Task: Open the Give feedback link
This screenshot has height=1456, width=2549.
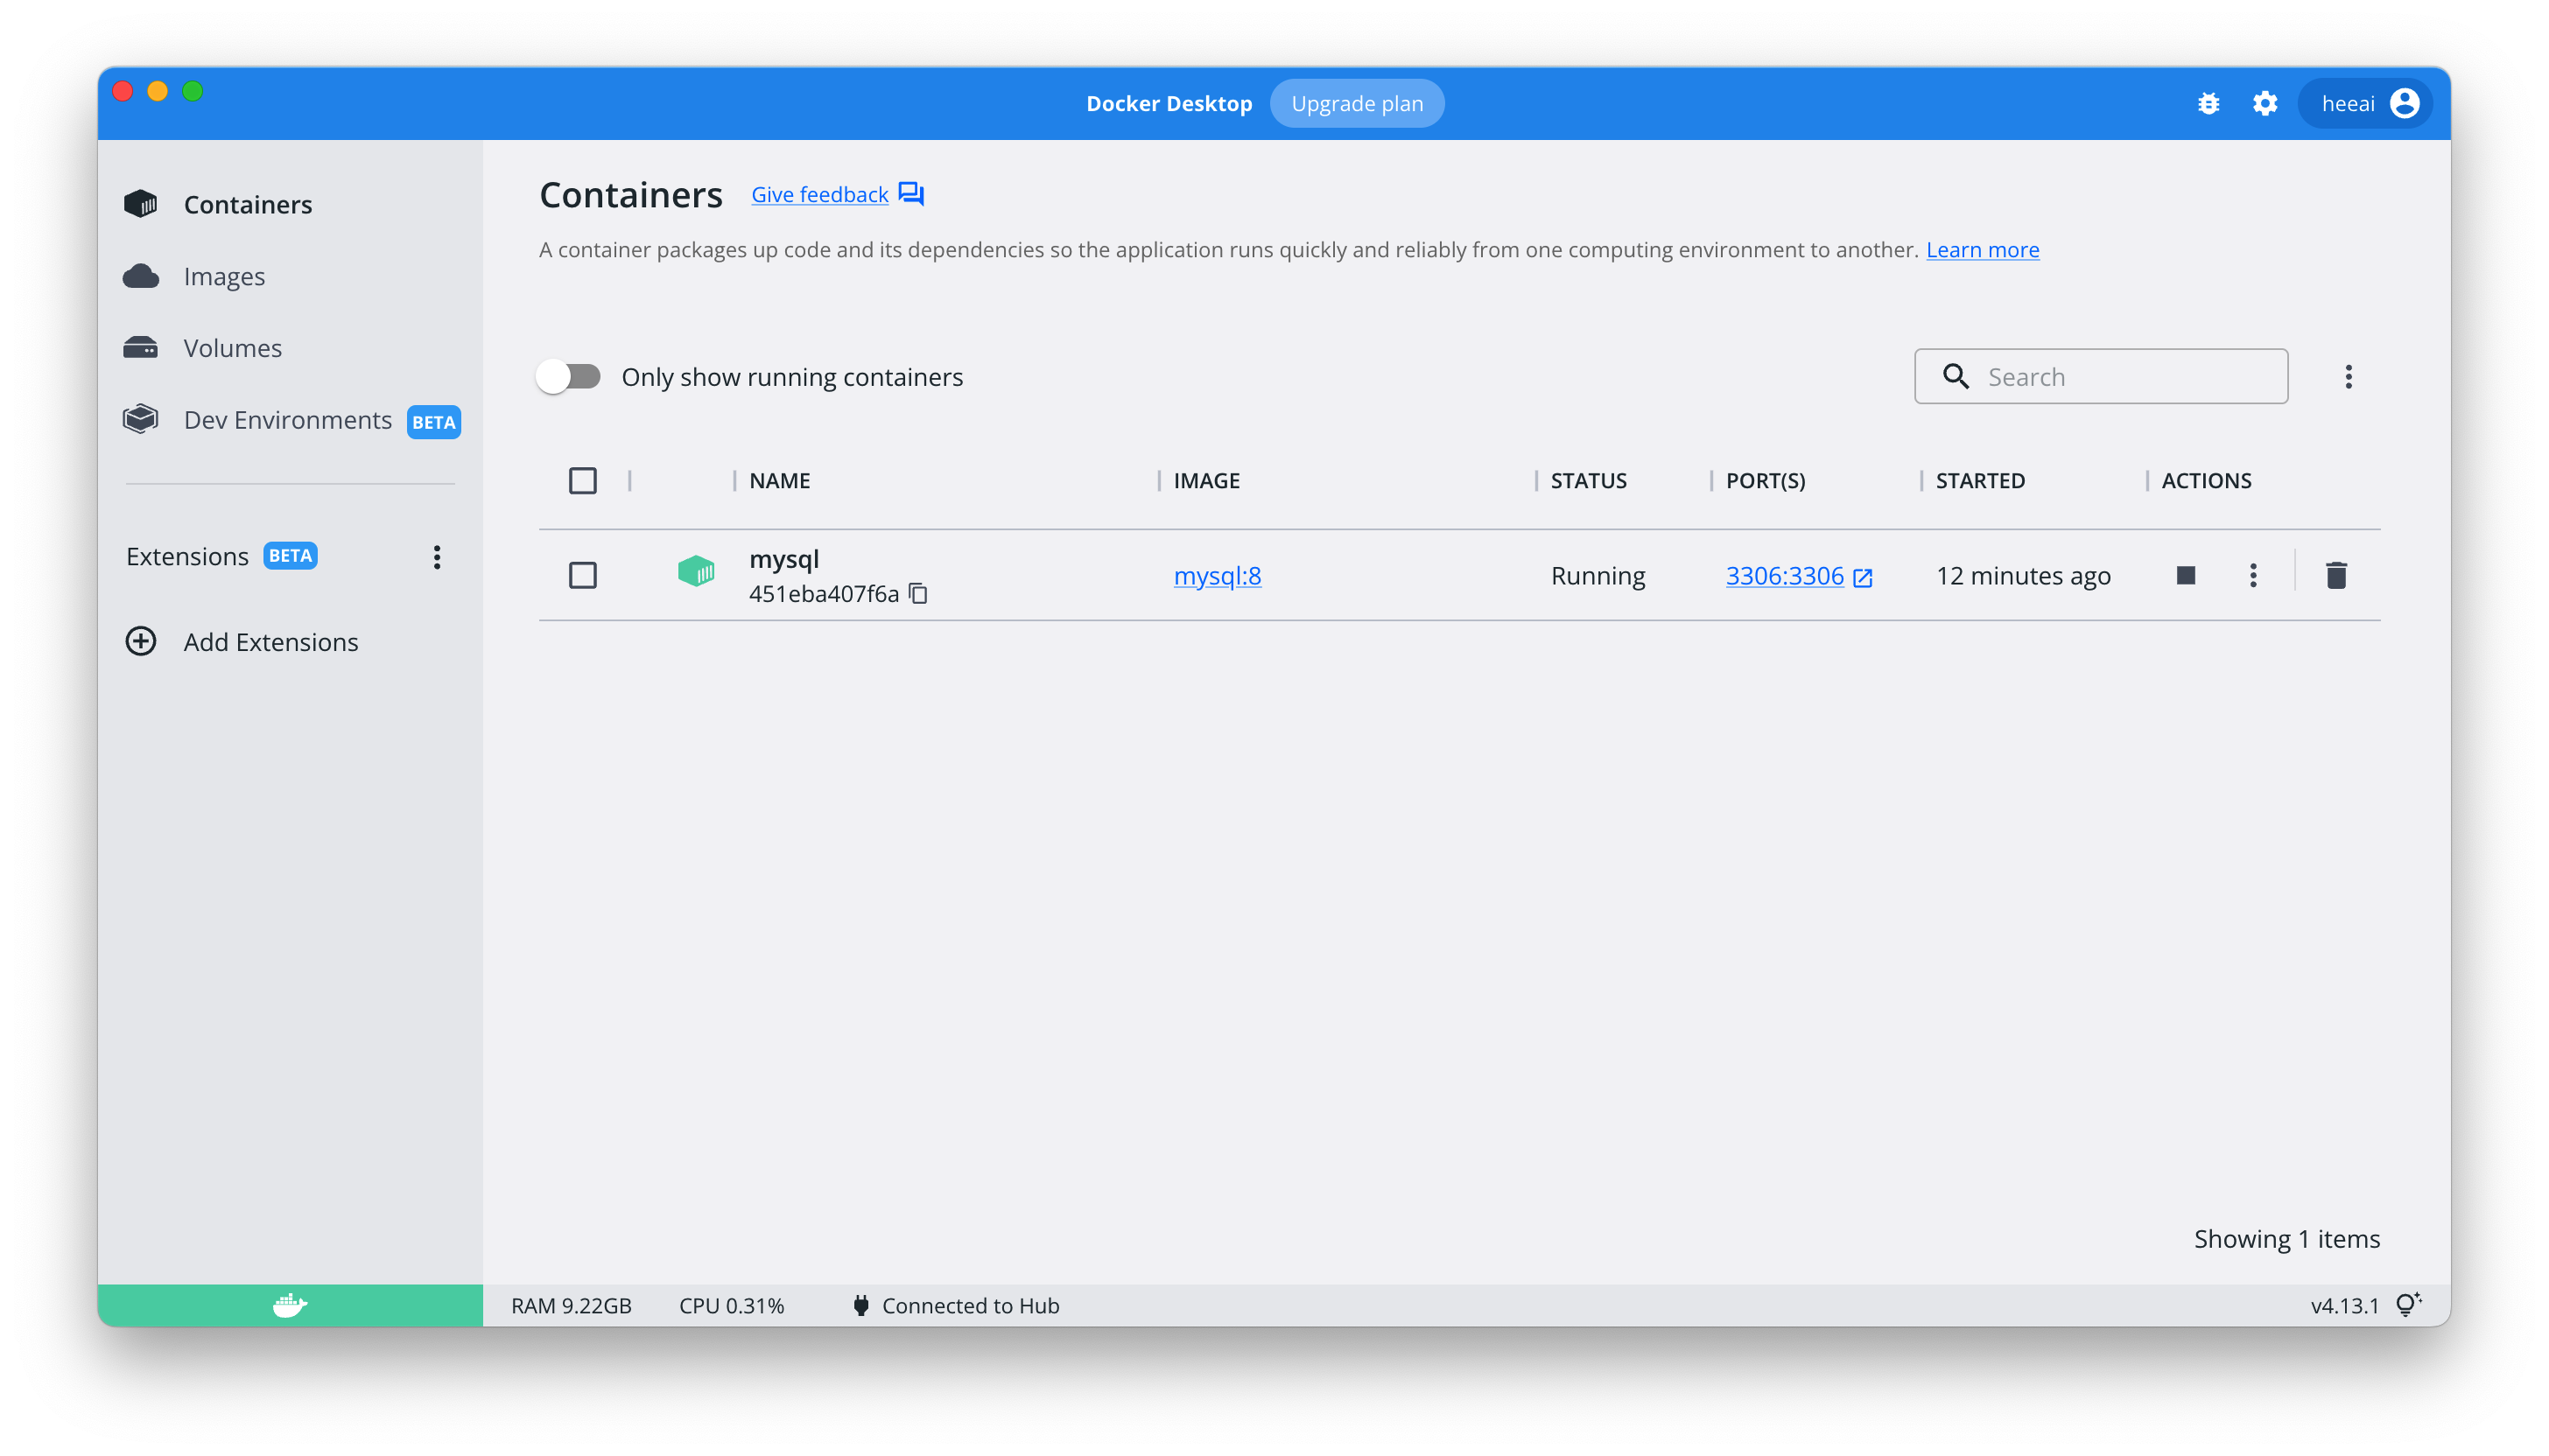Action: pyautogui.click(x=819, y=194)
